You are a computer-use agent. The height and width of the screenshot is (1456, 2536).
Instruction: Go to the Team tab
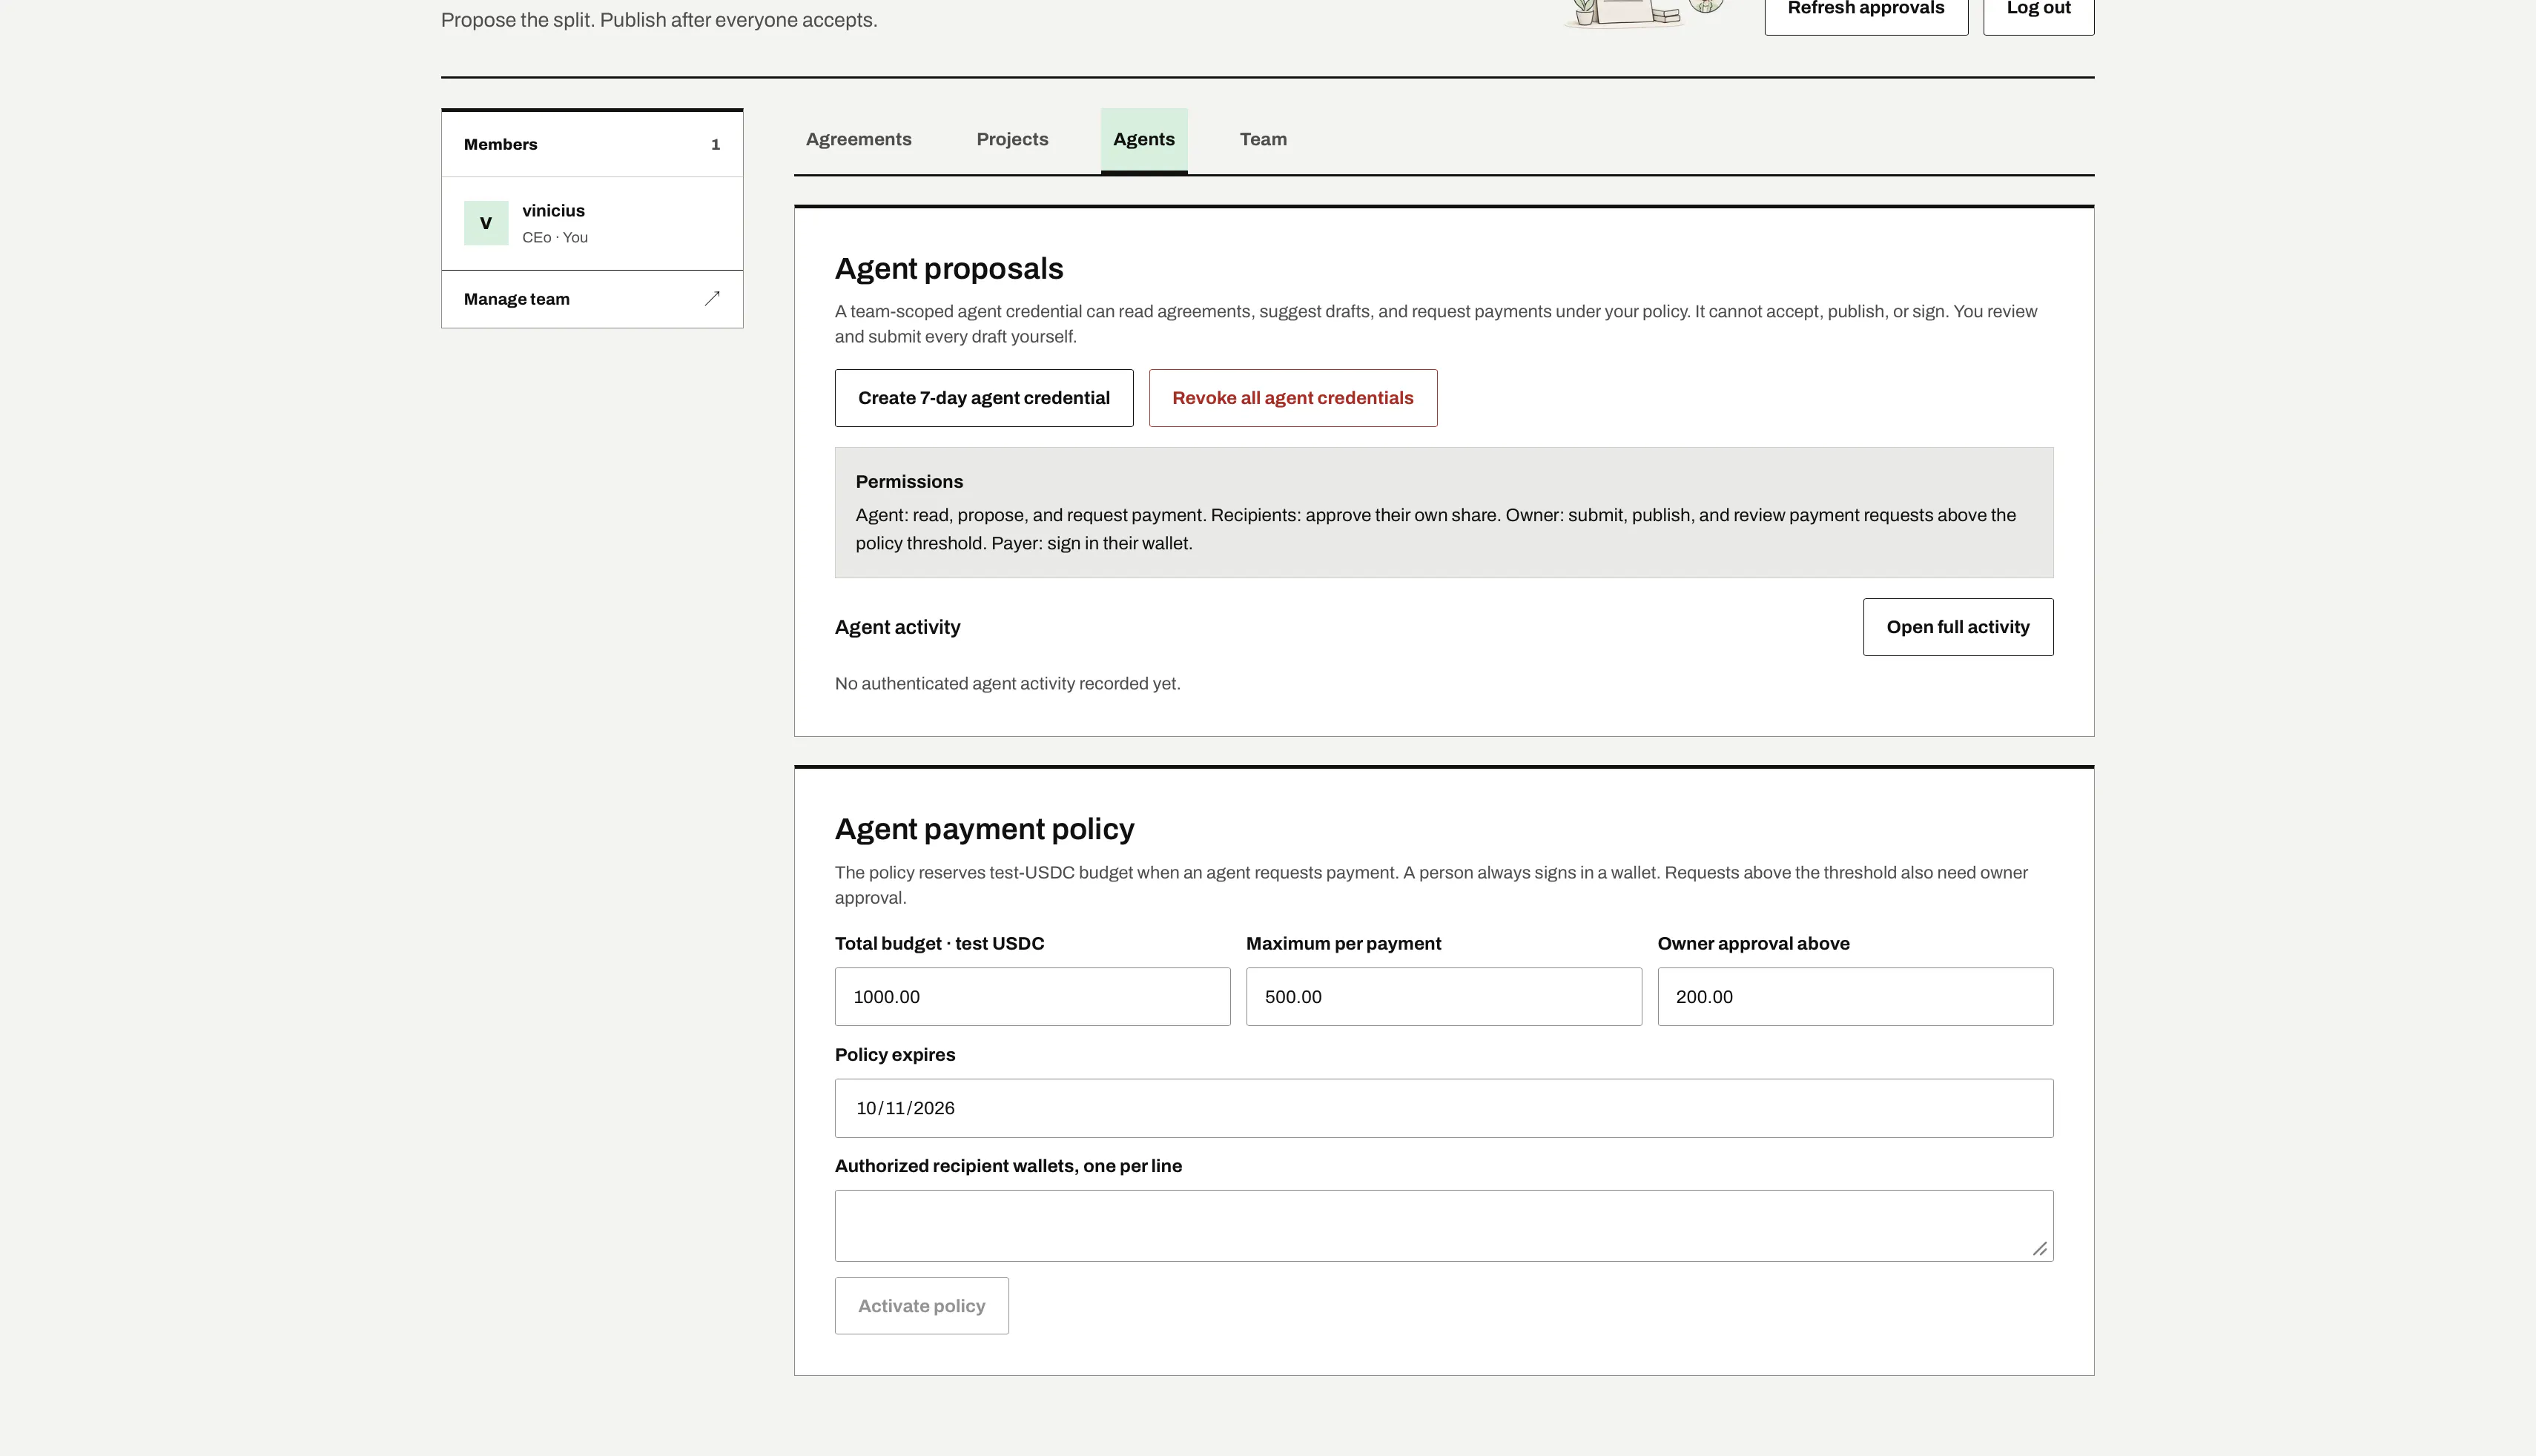tap(1263, 140)
